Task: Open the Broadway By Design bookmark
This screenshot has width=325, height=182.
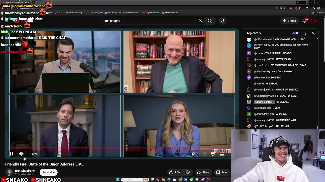Action: point(75,13)
